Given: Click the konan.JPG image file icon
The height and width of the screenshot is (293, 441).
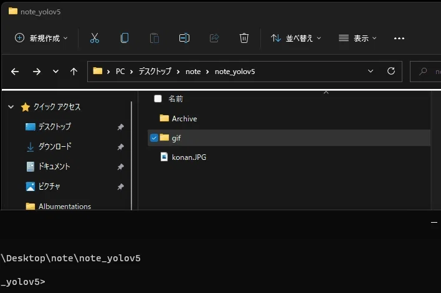Looking at the screenshot, I should coord(164,157).
